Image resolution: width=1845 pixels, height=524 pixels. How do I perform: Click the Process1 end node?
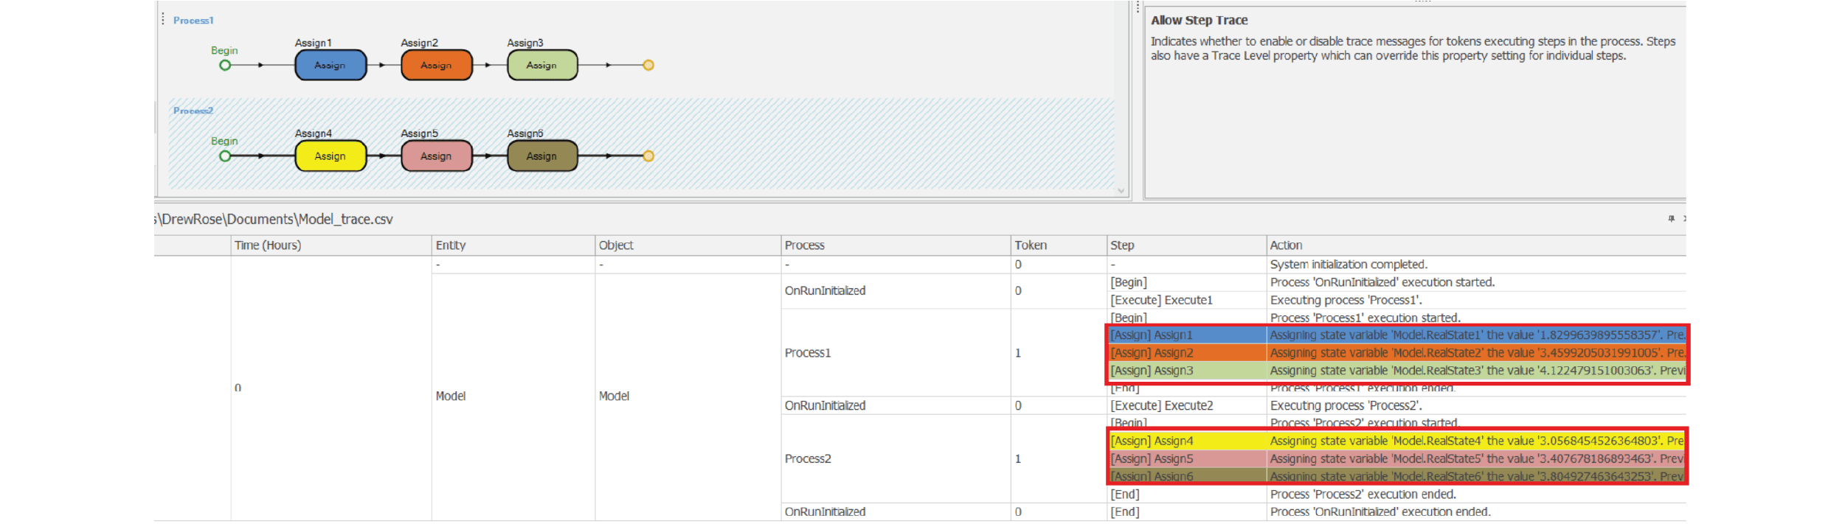click(648, 65)
